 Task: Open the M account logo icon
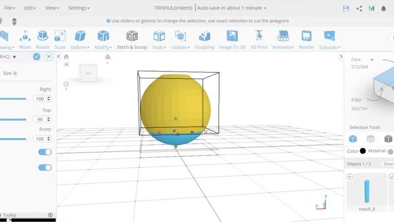point(371,9)
